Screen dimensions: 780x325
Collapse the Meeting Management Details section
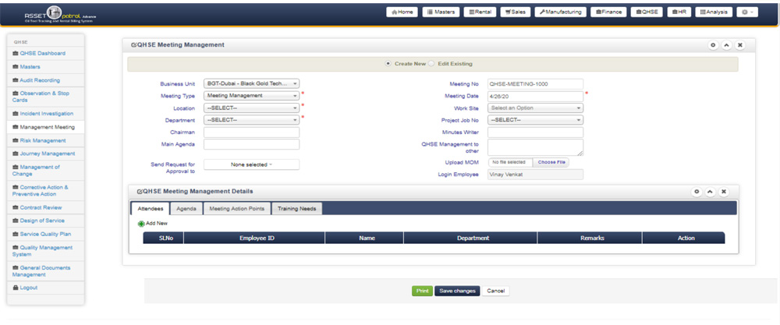[x=710, y=192]
